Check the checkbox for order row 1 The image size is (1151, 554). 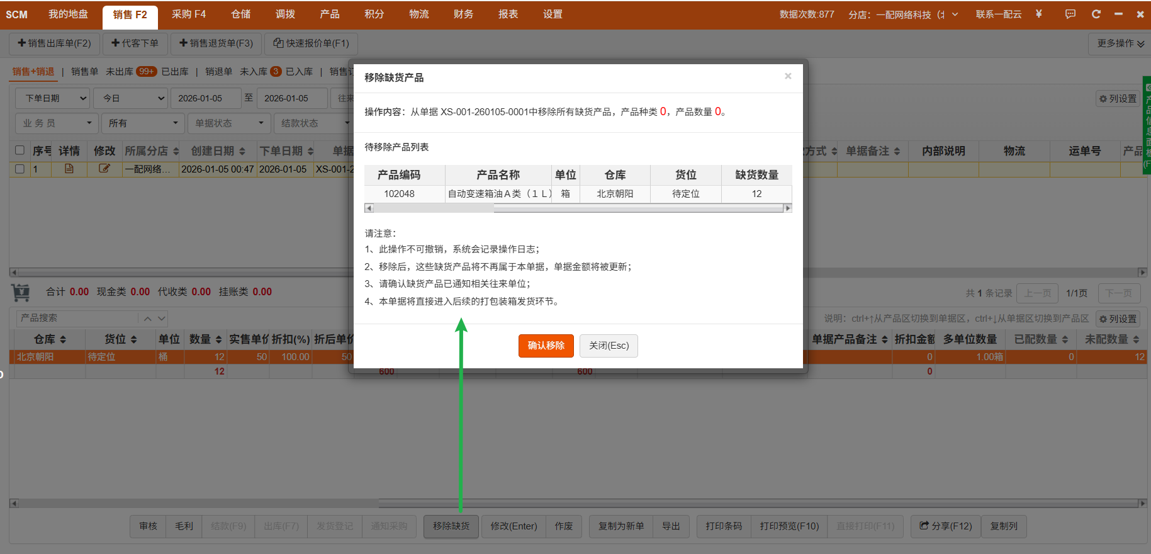(x=20, y=169)
